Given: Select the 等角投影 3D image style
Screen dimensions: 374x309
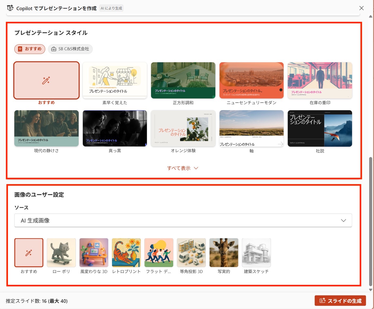Looking at the screenshot, I should 191,253.
